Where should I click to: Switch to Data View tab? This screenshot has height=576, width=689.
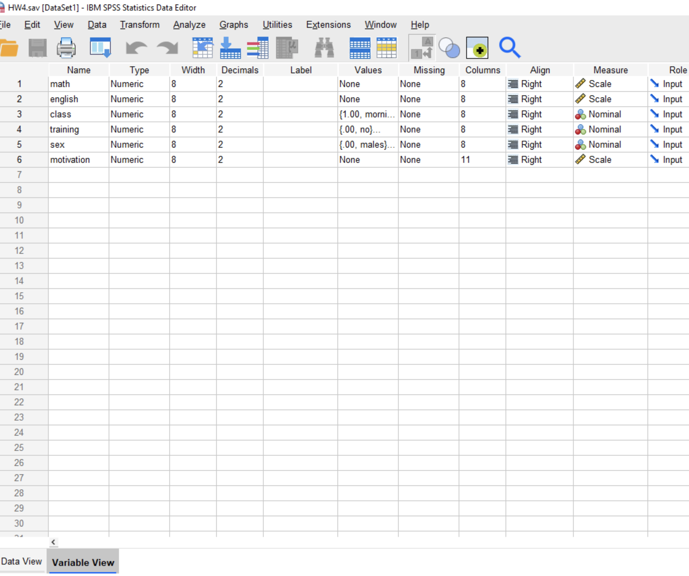pos(22,561)
